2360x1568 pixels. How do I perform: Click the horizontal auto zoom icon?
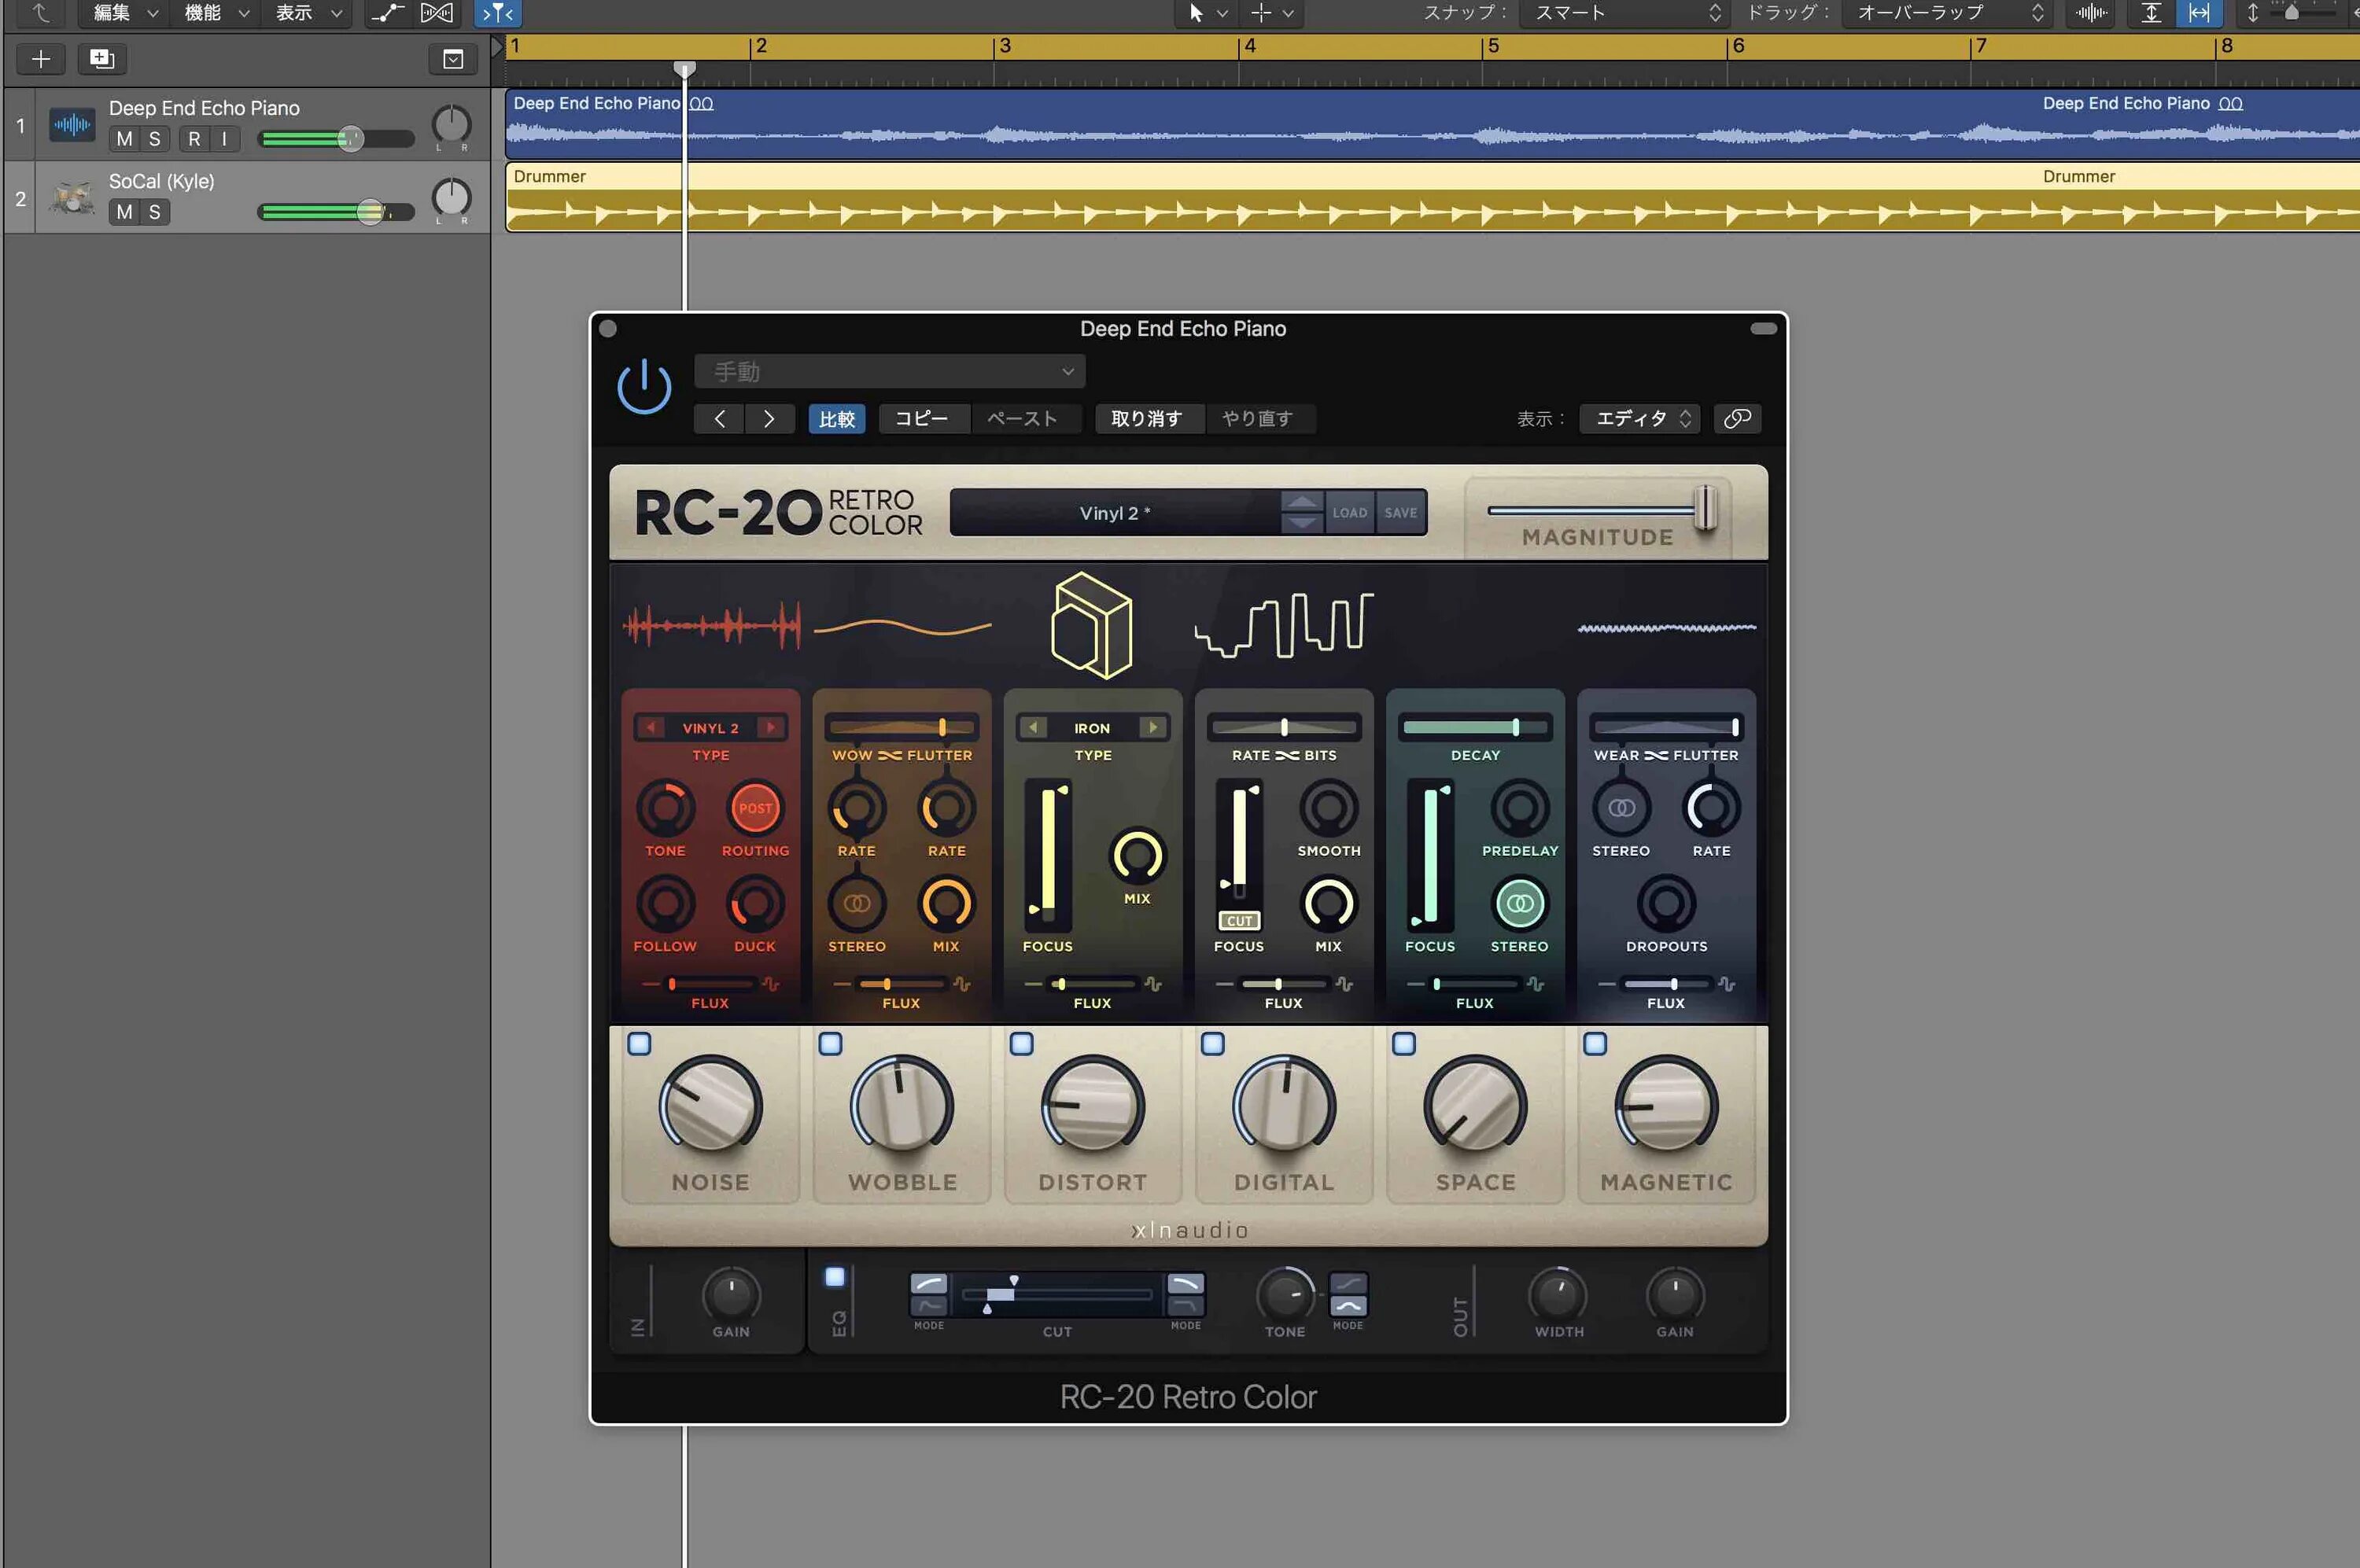[x=2199, y=13]
